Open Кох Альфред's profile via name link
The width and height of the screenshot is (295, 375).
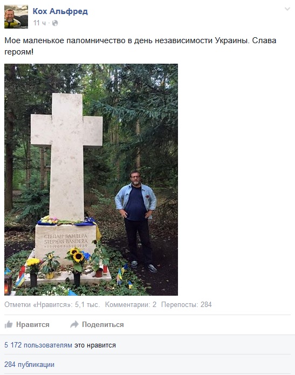click(60, 11)
